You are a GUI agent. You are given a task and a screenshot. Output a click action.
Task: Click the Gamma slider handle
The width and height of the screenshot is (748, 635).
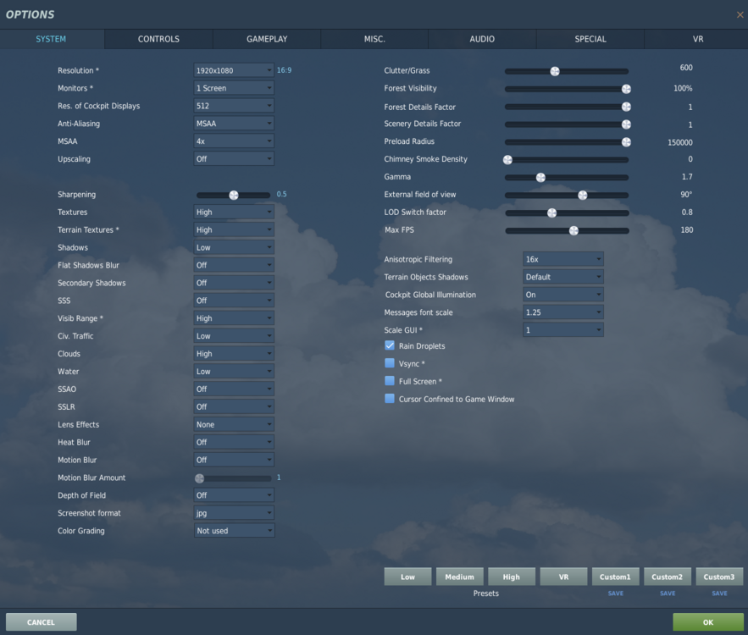tap(540, 178)
